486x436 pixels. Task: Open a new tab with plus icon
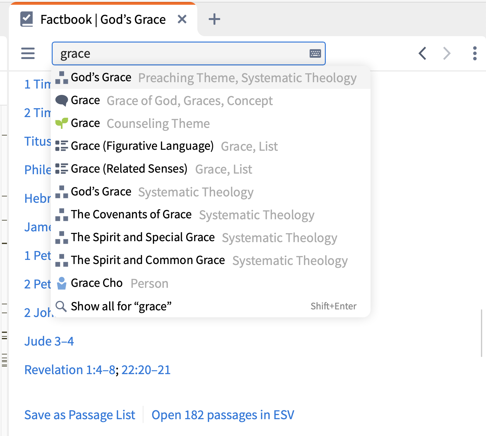pos(214,19)
